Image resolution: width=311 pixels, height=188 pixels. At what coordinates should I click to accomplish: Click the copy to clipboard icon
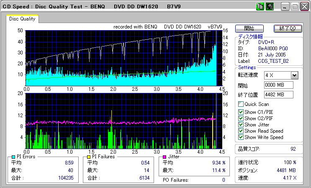coord(260,7)
